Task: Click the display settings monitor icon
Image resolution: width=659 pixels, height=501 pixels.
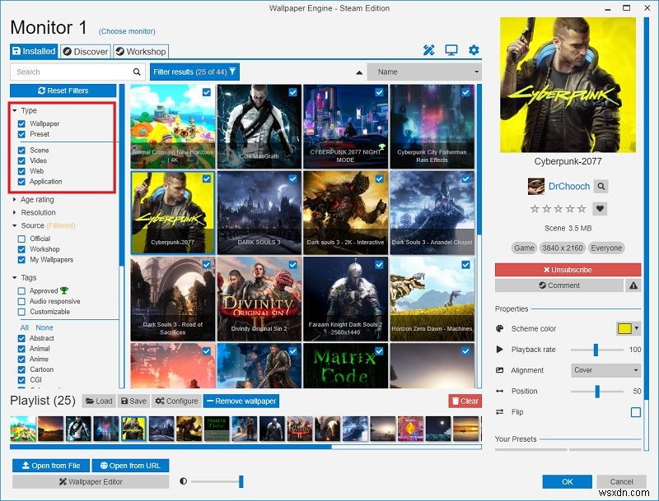Action: pyautogui.click(x=451, y=50)
